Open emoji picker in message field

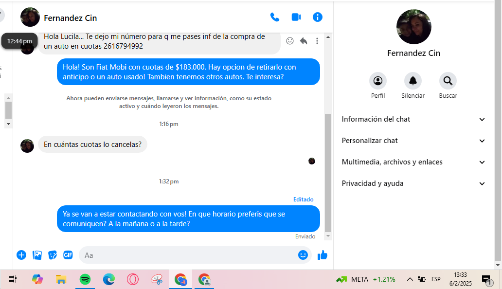[303, 255]
